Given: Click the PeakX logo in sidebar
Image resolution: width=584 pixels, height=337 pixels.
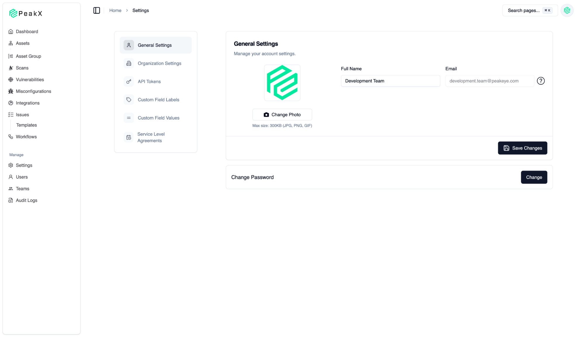Looking at the screenshot, I should (26, 13).
